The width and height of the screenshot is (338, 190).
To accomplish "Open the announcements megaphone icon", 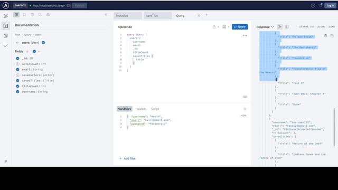I will [320, 5].
